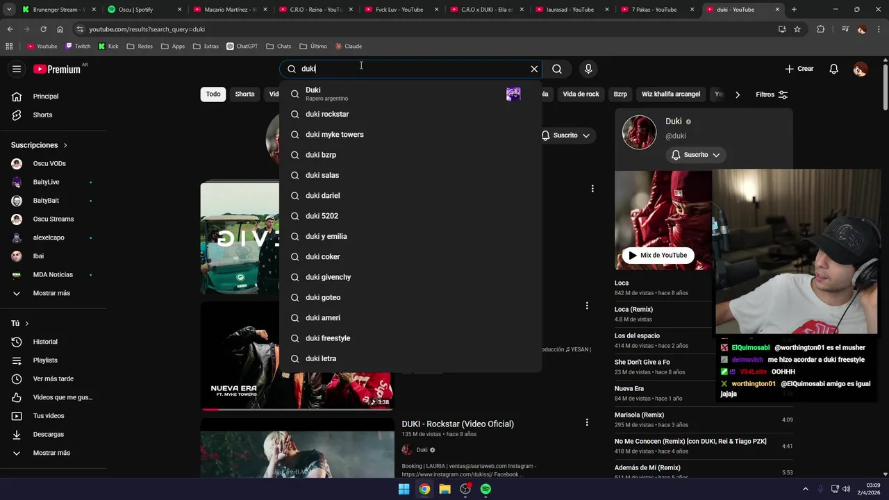Open the Crear upload menu

coord(799,69)
